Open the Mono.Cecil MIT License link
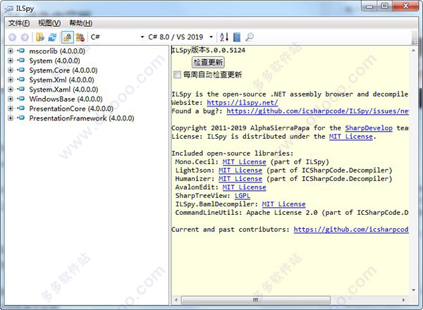This screenshot has height=310, width=423. pos(244,162)
